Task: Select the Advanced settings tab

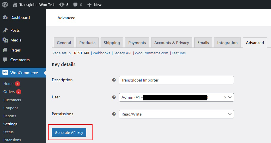Action: (x=255, y=43)
